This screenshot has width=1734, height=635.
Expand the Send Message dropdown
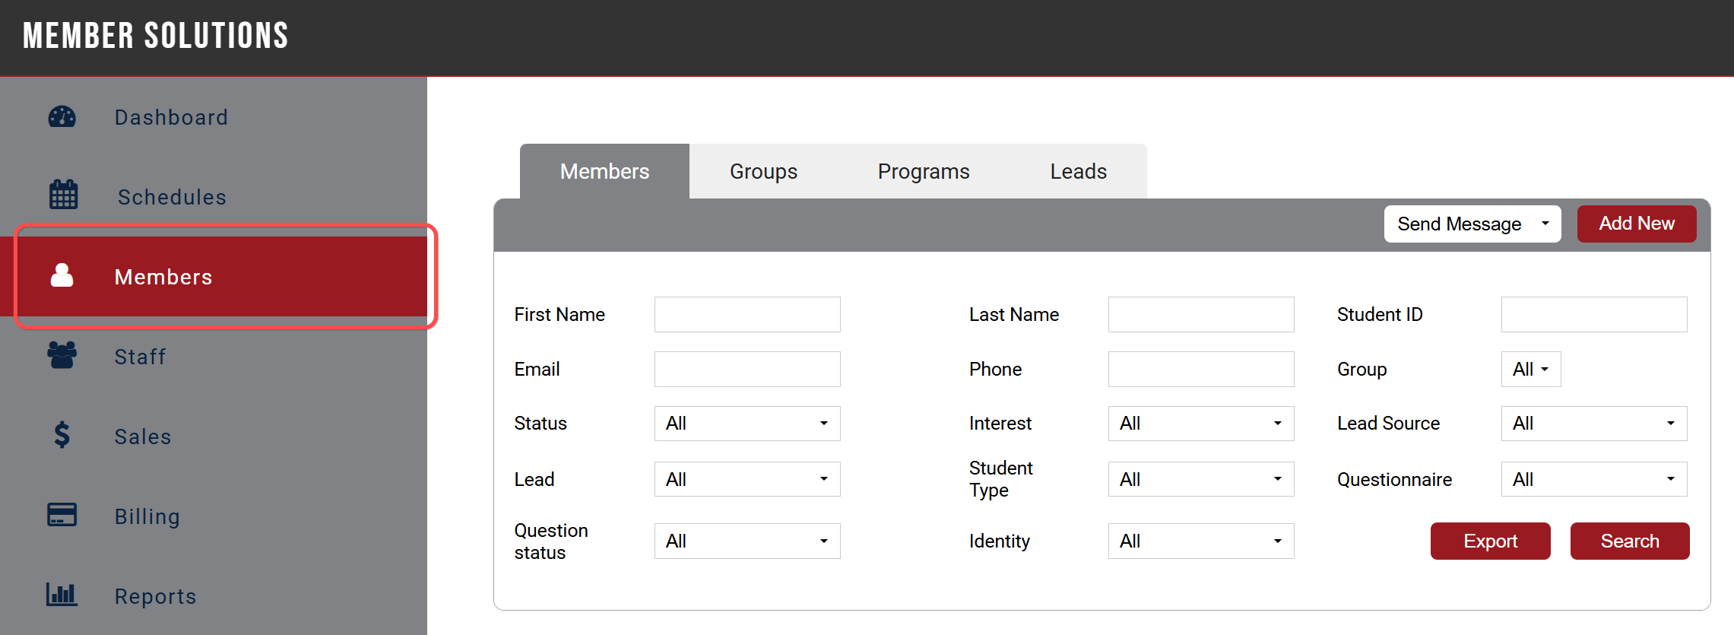coord(1472,224)
